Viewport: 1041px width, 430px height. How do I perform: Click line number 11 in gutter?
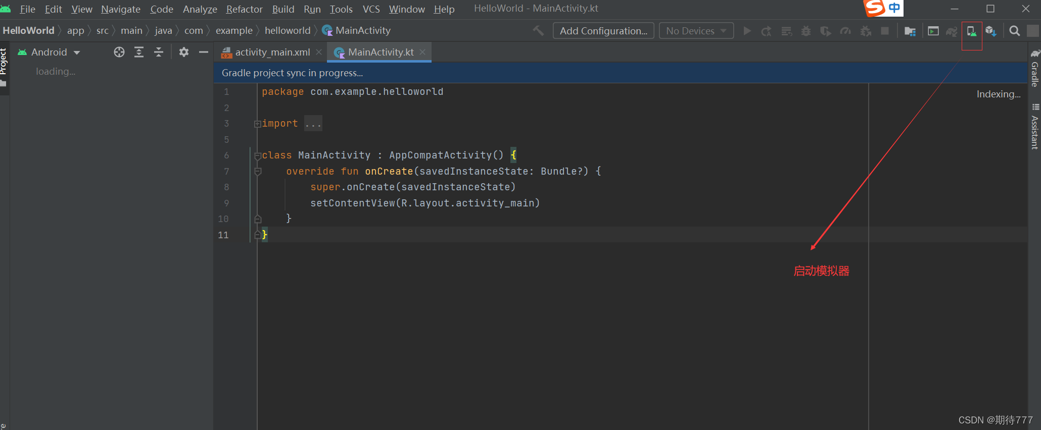223,235
